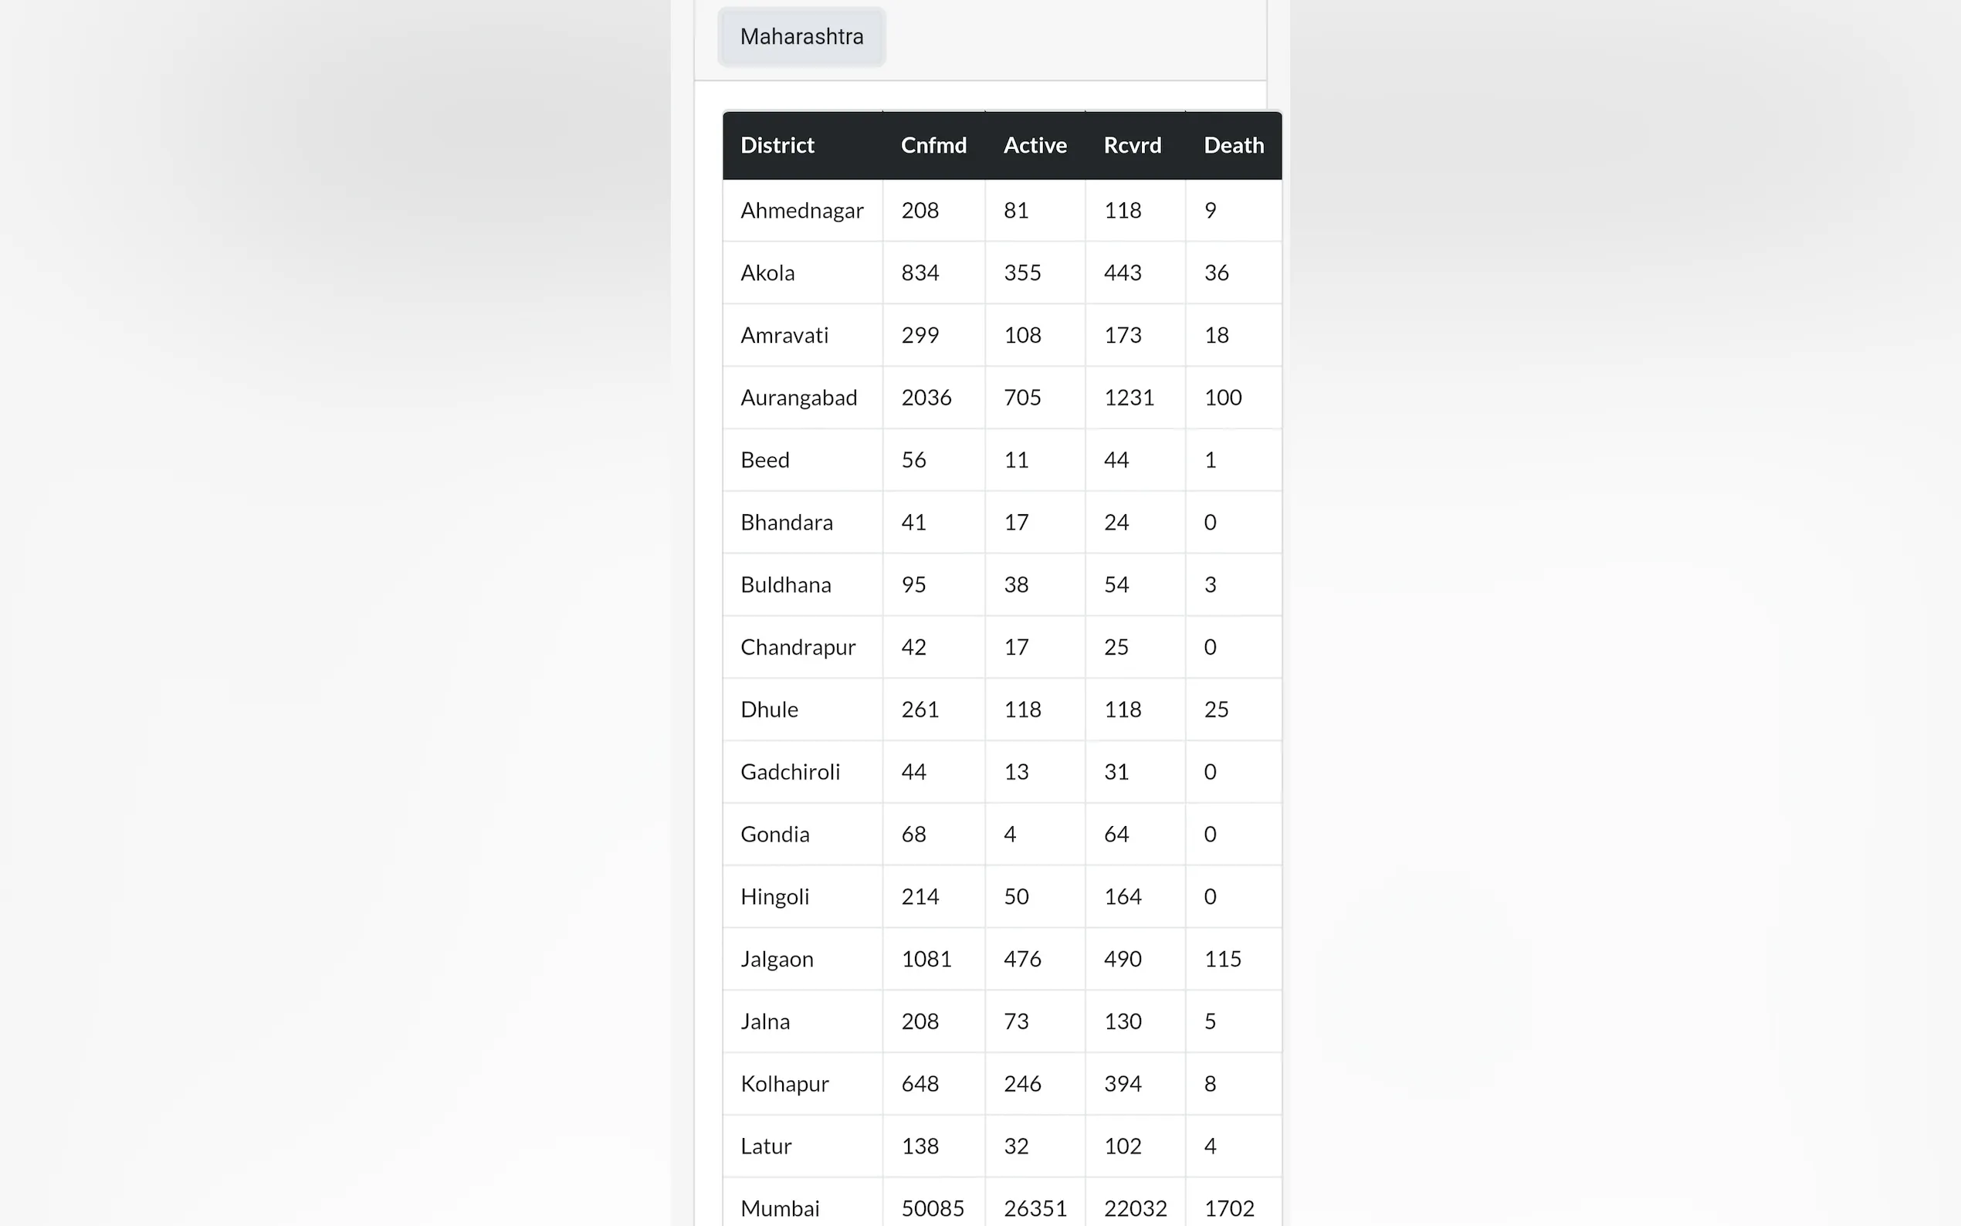This screenshot has width=1961, height=1226.
Task: Click Aurangabad's death count 100
Action: click(x=1222, y=398)
